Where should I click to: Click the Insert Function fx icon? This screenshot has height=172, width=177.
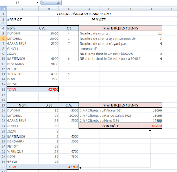click(58, 3)
